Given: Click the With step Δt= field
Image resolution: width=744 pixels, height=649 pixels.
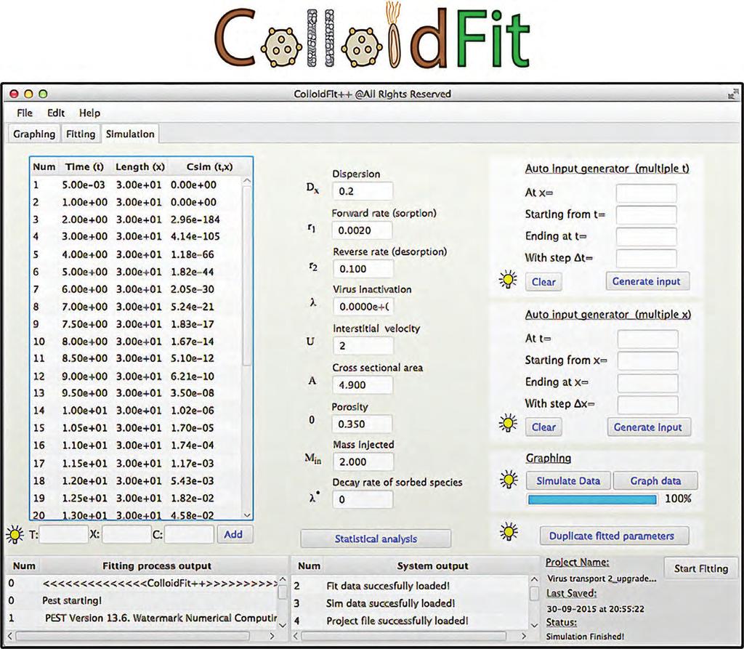Looking at the screenshot, I should coord(646,258).
